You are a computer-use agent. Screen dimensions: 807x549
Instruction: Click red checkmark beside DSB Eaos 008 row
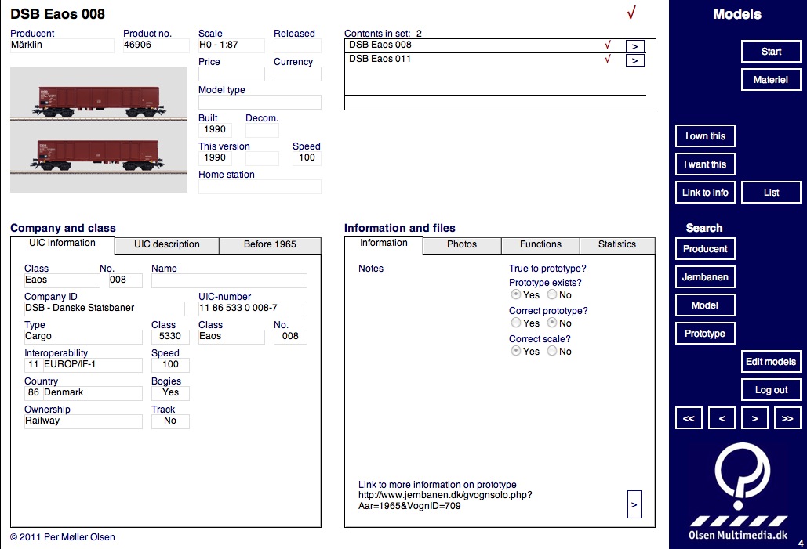607,45
